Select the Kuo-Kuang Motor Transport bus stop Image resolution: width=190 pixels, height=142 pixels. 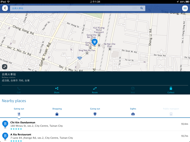(99, 35)
